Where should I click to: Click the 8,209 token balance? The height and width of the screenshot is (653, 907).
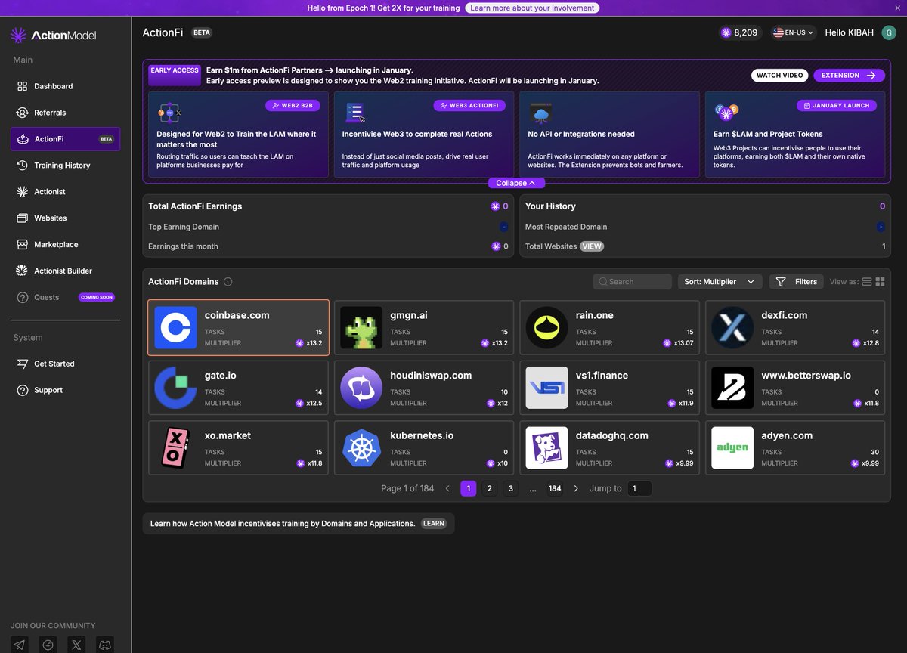click(x=739, y=32)
